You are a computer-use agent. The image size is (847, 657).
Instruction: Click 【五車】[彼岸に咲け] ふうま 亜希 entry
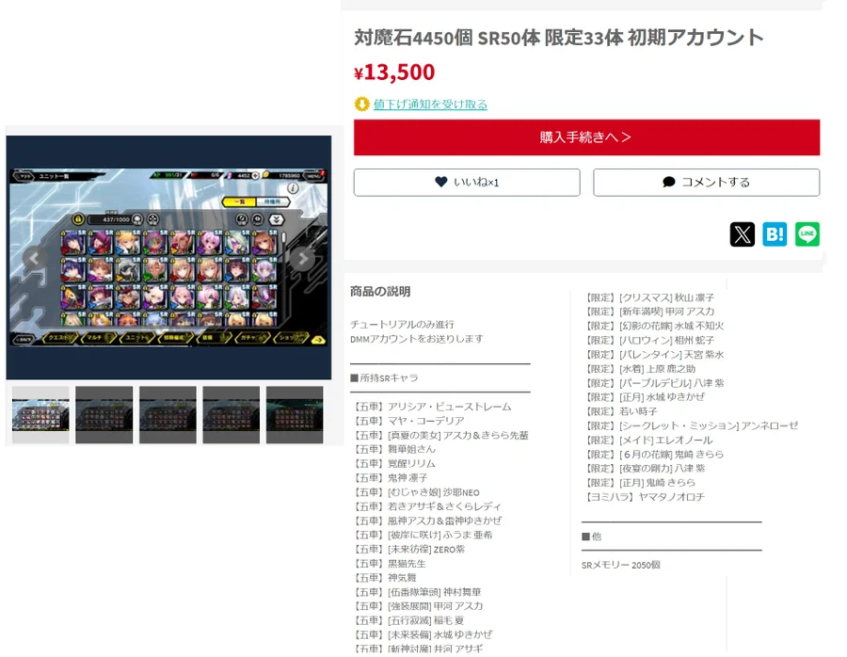pos(422,535)
